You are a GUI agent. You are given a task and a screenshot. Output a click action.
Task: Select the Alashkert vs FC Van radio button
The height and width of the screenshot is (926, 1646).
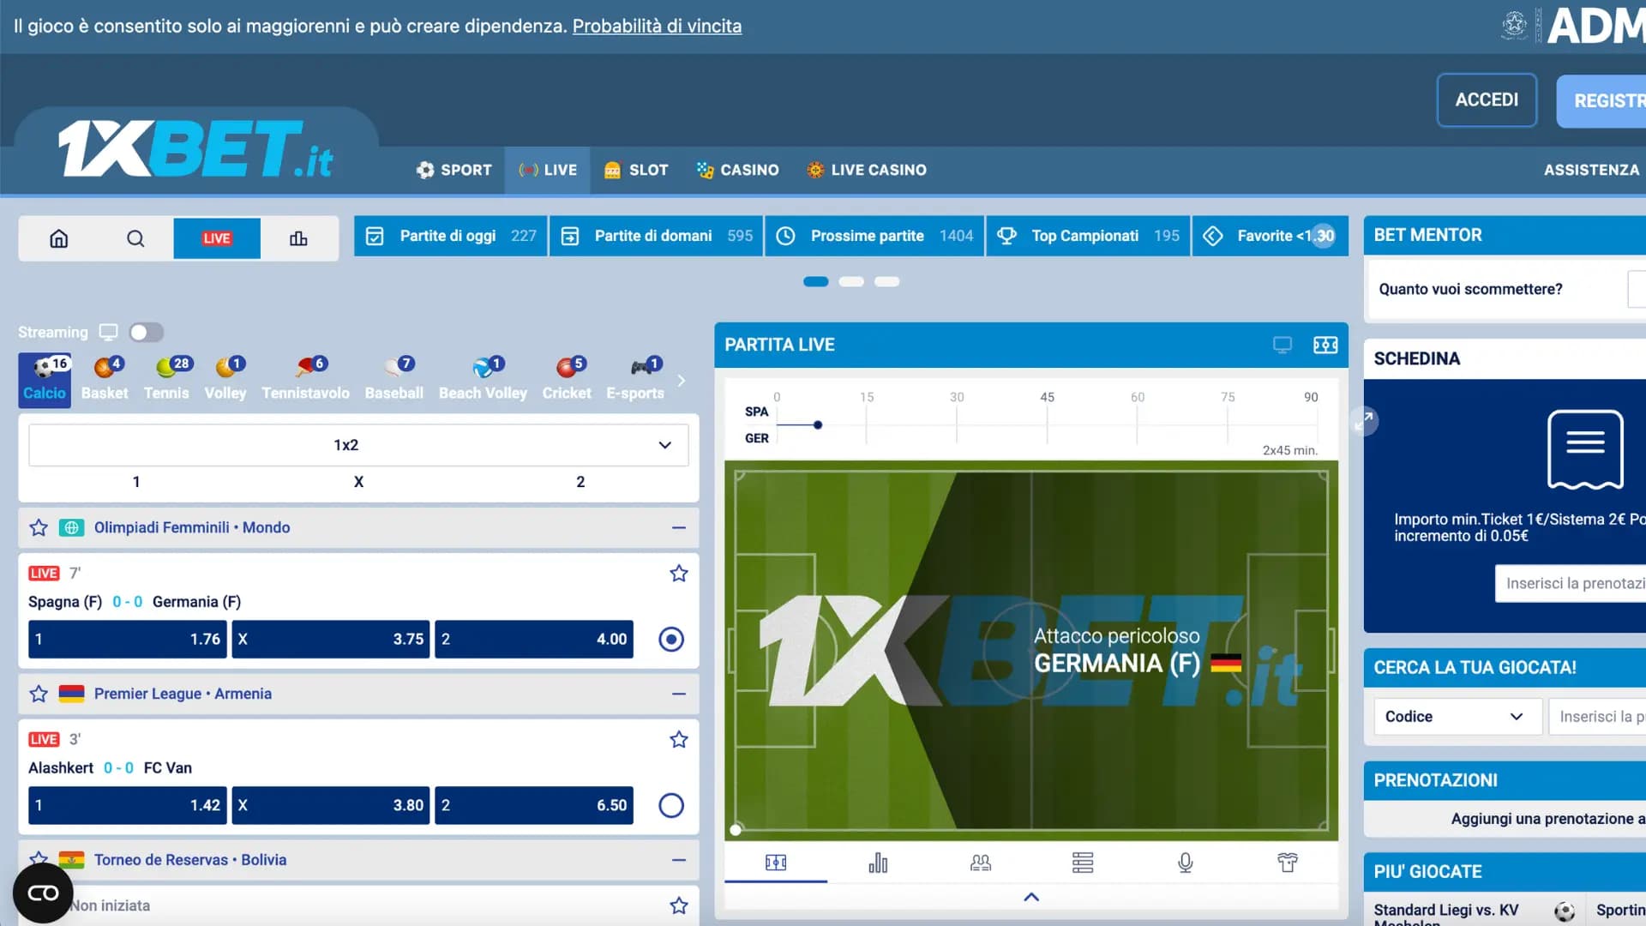[x=670, y=805]
